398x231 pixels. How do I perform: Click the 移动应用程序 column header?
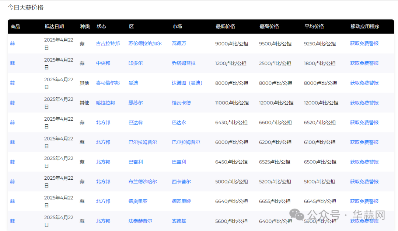pos(365,27)
